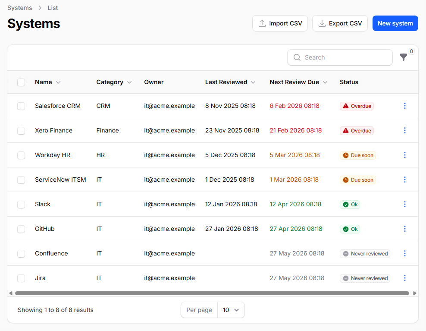426x331 pixels.
Task: Click the download icon in Export CSV
Action: point(322,23)
